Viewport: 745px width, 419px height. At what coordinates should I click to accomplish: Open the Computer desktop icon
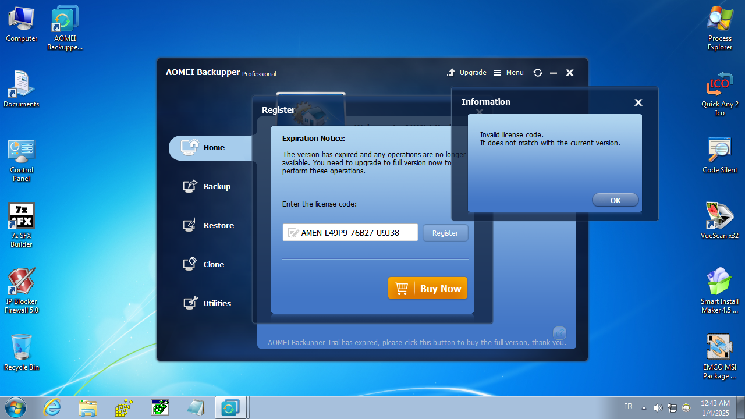[x=22, y=24]
